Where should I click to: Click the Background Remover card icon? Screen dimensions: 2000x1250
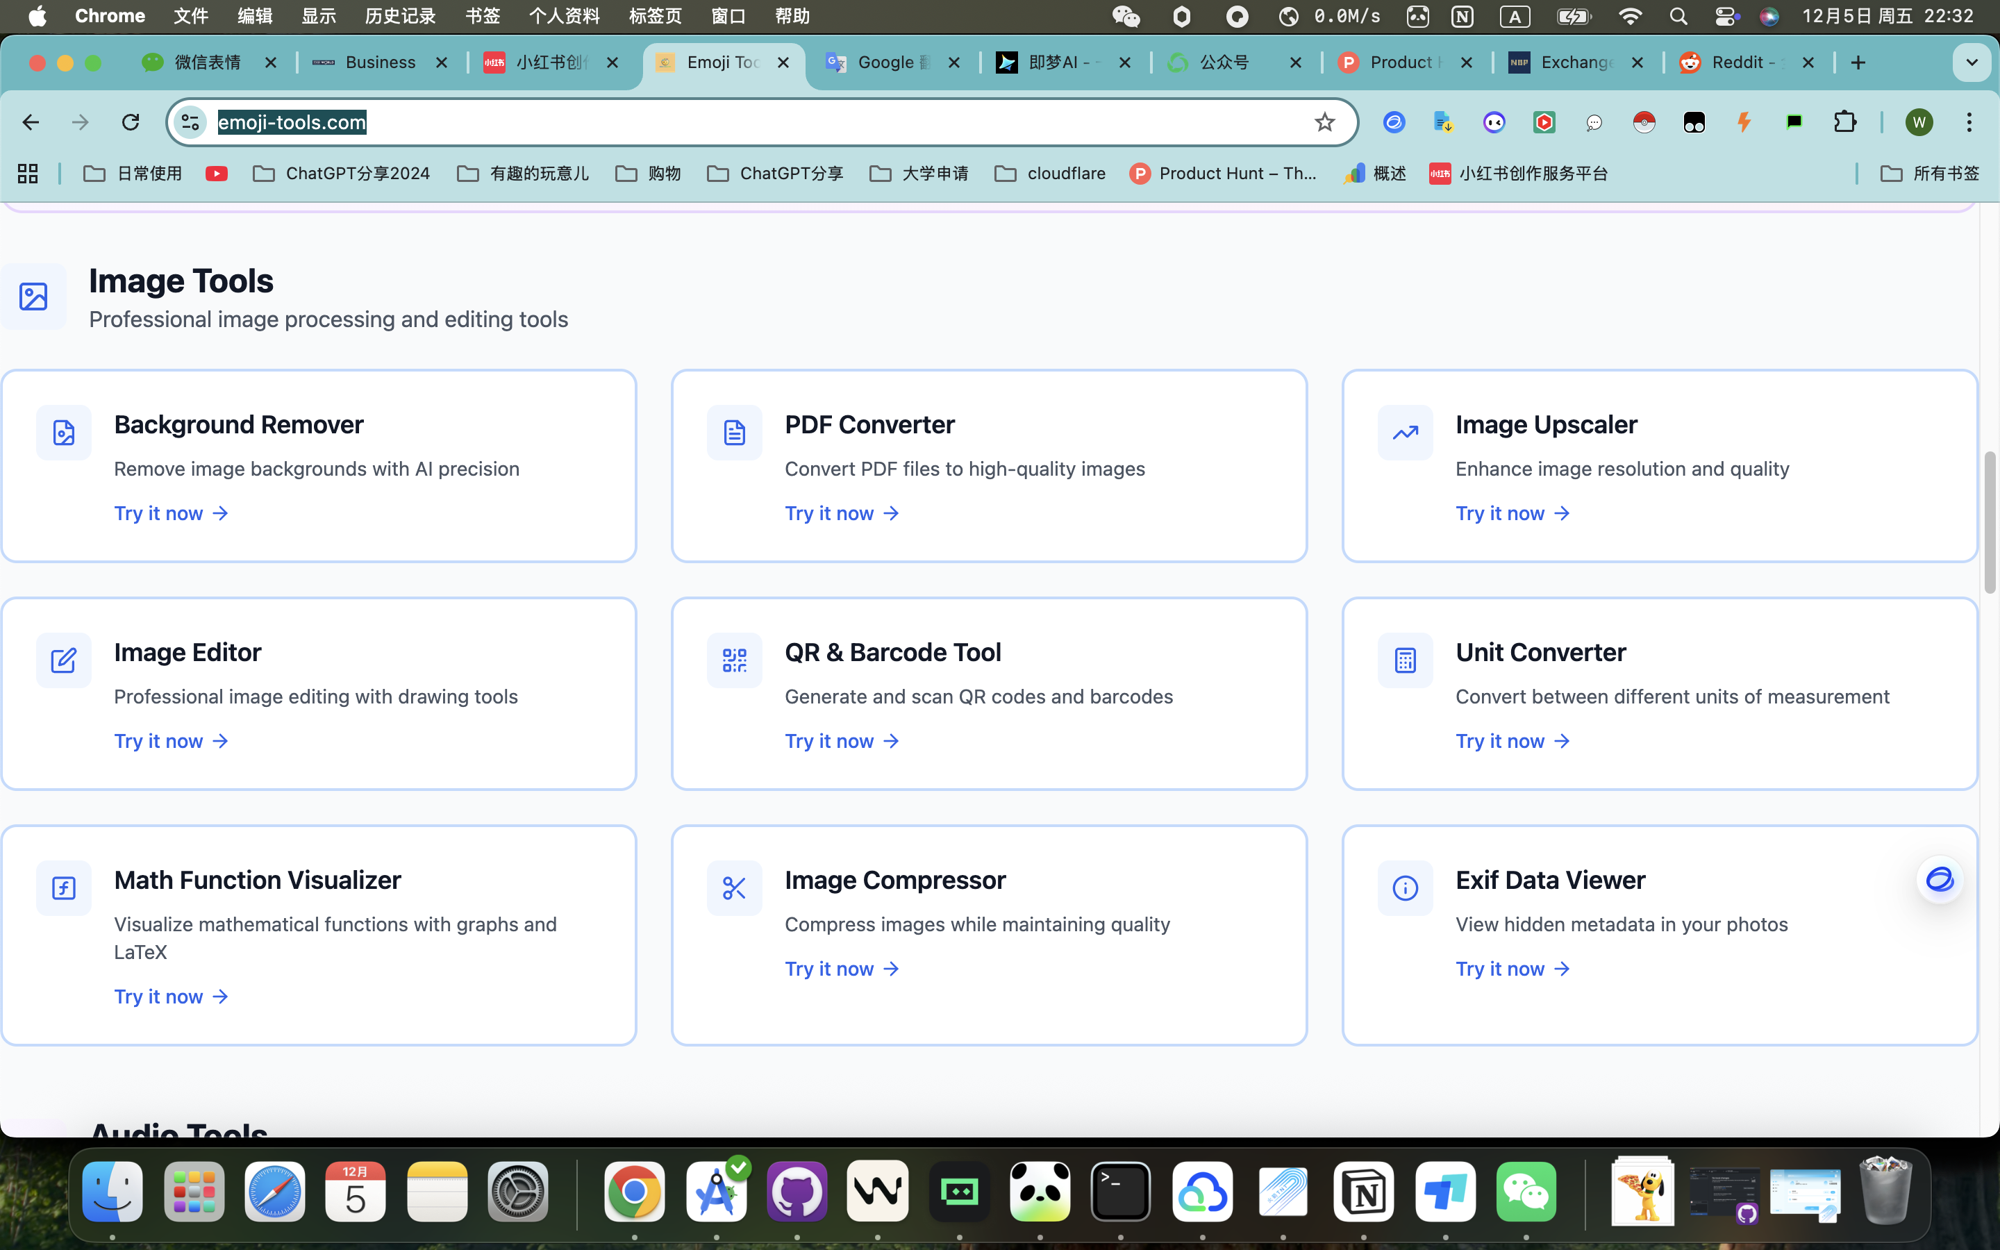pyautogui.click(x=64, y=433)
